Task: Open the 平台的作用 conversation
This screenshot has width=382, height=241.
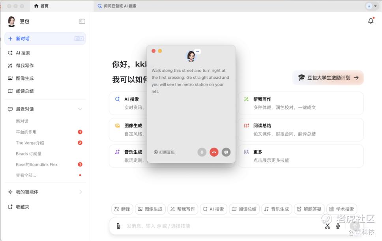Action: (x=26, y=132)
